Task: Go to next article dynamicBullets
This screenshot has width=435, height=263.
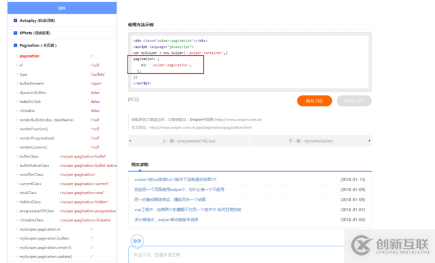Action: (311, 141)
